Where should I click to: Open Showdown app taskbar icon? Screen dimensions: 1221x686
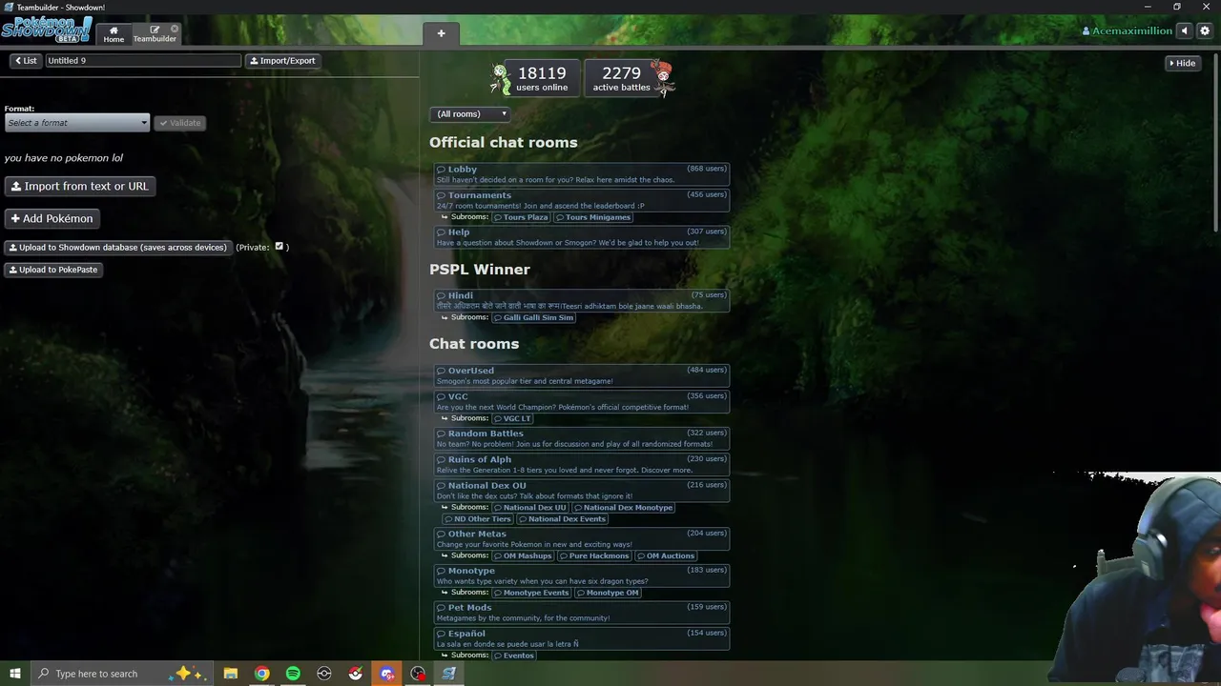[449, 674]
